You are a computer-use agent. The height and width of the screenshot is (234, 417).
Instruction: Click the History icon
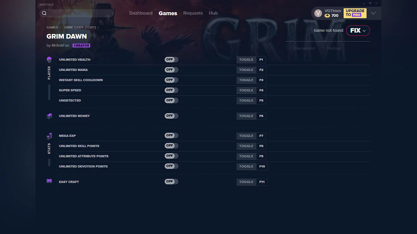pos(322,48)
